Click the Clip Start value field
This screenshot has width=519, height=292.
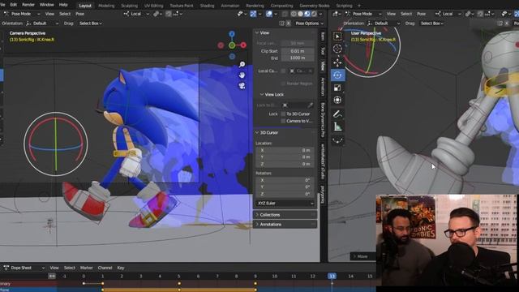tap(298, 51)
